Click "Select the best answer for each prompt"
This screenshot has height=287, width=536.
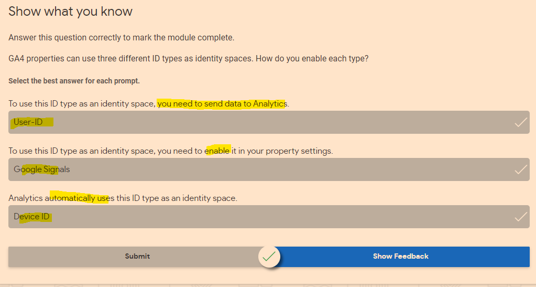(x=74, y=81)
